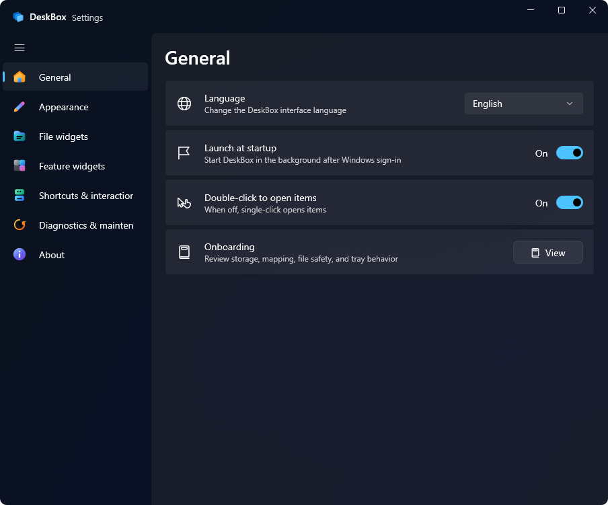608x505 pixels.
Task: Collapse the sidebar with the hamburger menu icon
Action: pos(20,48)
